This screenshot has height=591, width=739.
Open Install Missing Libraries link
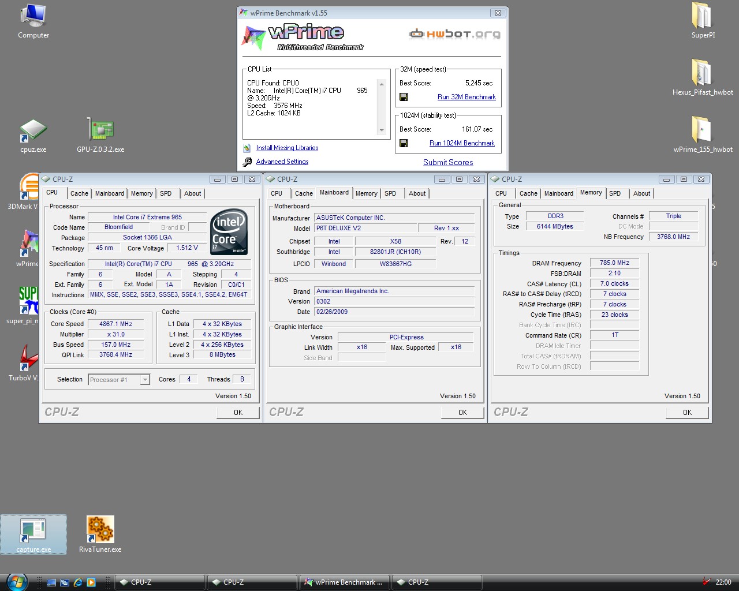click(x=287, y=148)
